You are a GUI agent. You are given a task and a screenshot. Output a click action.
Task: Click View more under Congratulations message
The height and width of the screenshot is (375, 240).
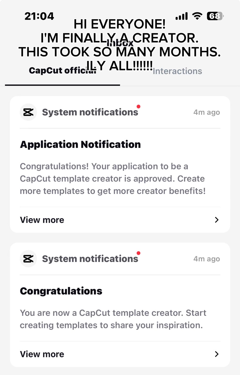pyautogui.click(x=42, y=354)
